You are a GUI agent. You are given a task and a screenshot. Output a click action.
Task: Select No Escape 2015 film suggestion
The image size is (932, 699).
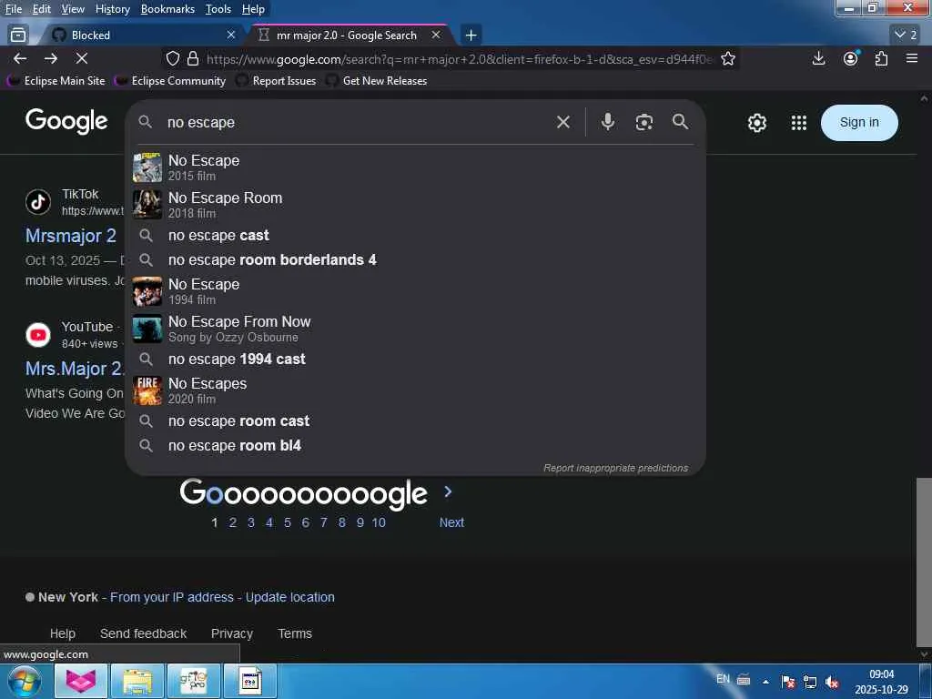pyautogui.click(x=415, y=167)
